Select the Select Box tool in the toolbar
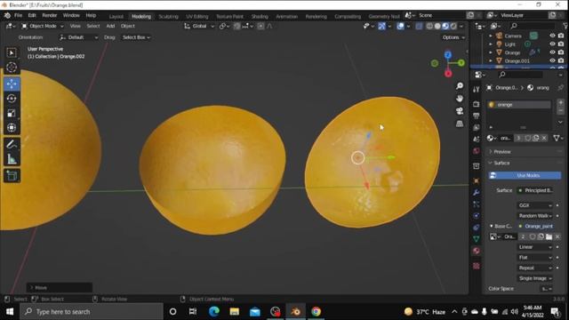The image size is (569, 320). (x=12, y=53)
